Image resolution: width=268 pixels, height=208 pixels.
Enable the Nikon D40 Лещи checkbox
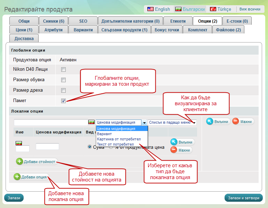click(63, 69)
